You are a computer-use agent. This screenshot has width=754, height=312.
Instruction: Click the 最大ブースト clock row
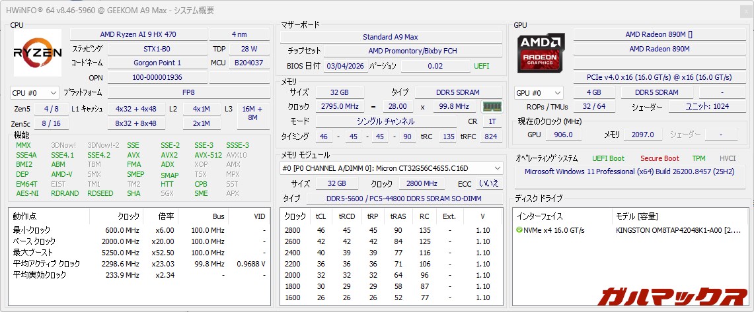pos(139,253)
